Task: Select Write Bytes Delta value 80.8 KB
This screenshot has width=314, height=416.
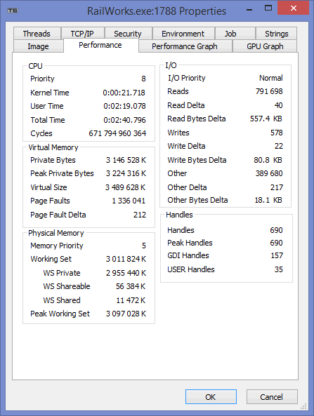Action: coord(268,160)
